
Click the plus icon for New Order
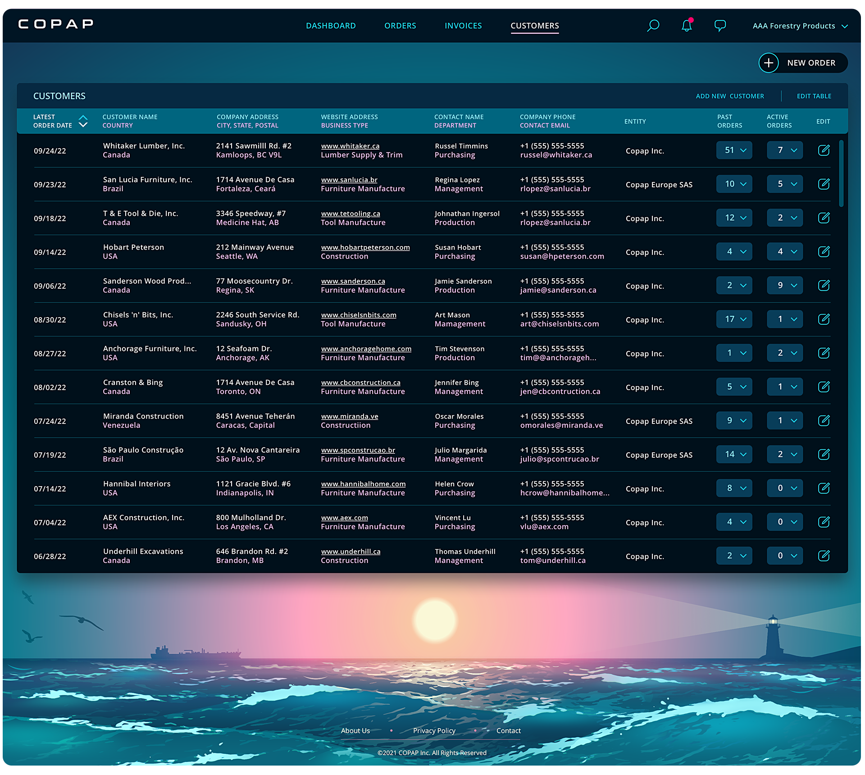click(x=769, y=63)
